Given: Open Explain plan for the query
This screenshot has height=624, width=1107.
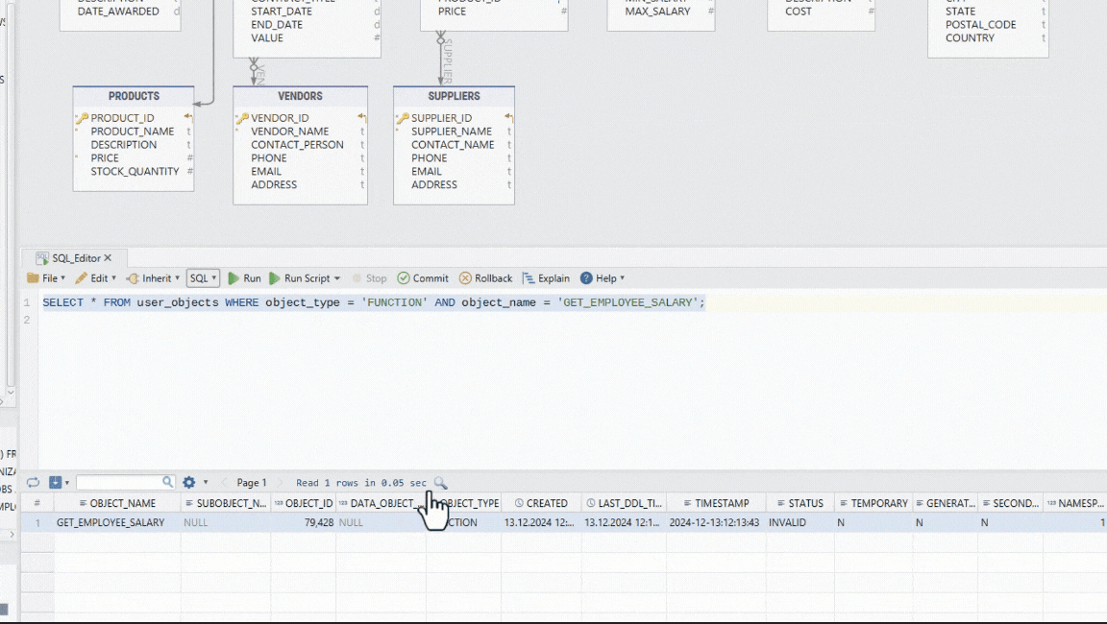Looking at the screenshot, I should pyautogui.click(x=546, y=278).
